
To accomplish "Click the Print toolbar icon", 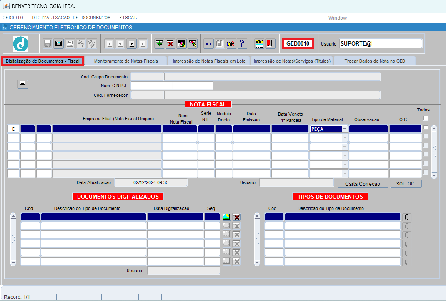I will tap(70, 43).
